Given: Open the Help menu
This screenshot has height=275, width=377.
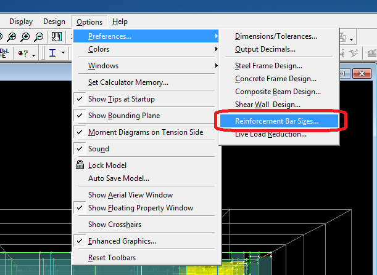Looking at the screenshot, I should 120,22.
